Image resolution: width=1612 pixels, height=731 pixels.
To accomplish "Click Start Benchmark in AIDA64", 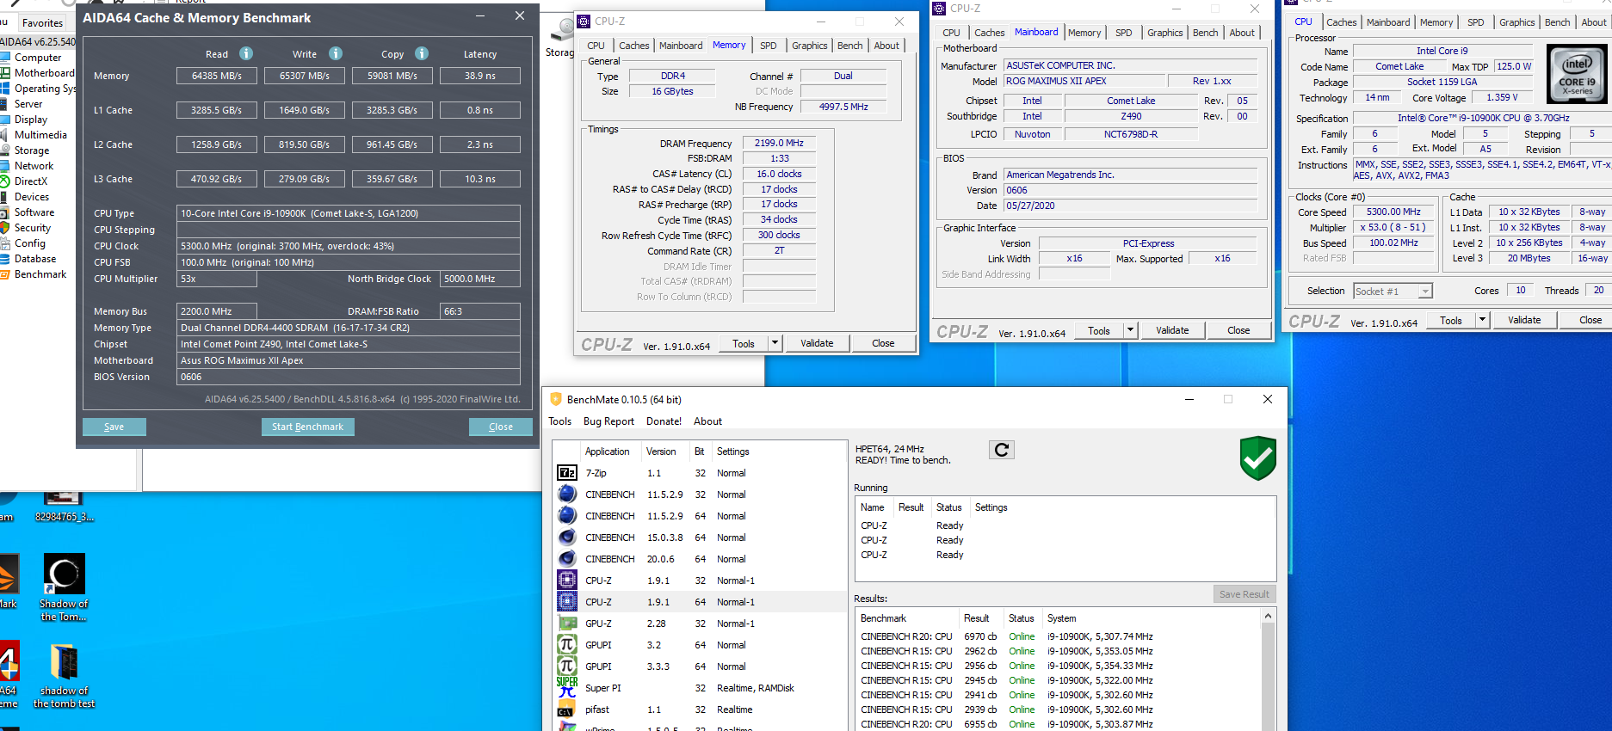I will coord(307,427).
